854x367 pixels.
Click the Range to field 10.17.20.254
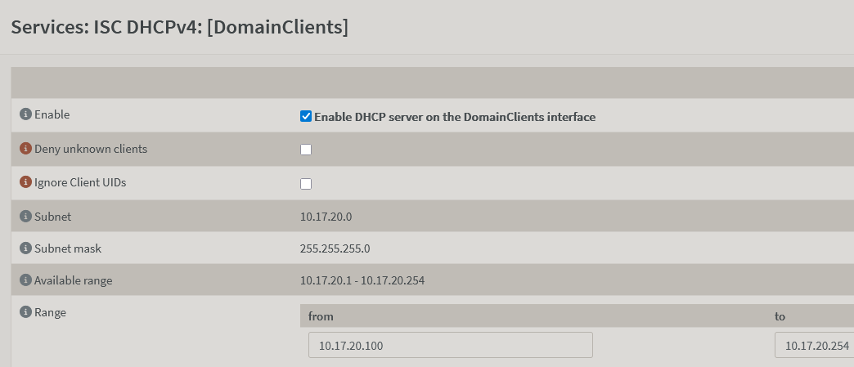(x=814, y=345)
